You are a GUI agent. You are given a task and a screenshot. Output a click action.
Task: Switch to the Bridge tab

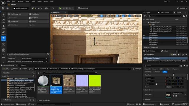click(24, 65)
